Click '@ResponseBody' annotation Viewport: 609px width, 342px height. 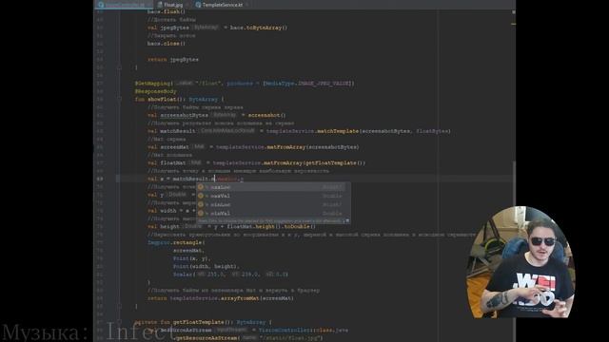(x=156, y=91)
